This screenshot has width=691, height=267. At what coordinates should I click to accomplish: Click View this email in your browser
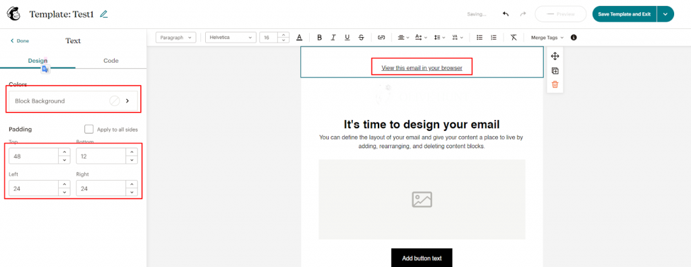coord(422,68)
